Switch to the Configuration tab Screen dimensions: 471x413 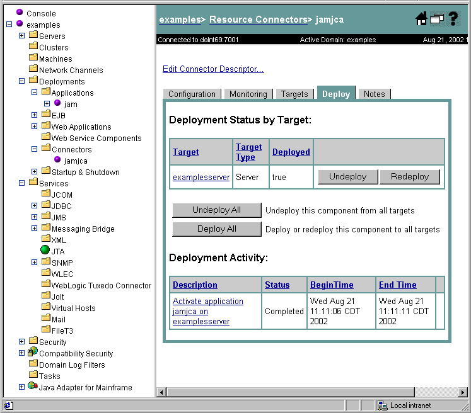192,94
